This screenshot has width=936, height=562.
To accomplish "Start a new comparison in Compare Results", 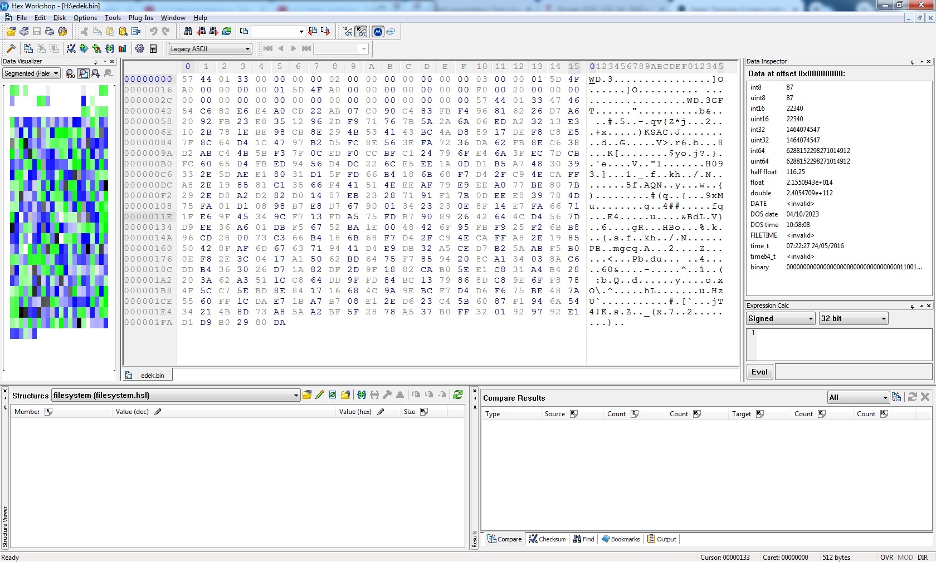I will (x=896, y=397).
